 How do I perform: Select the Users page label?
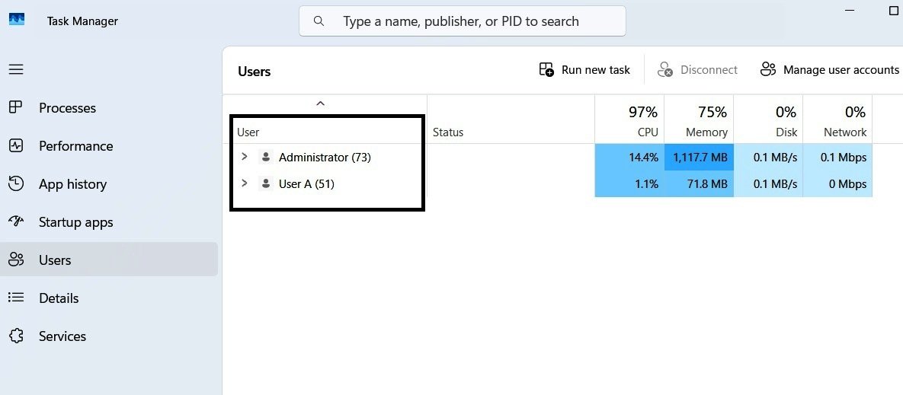55,260
